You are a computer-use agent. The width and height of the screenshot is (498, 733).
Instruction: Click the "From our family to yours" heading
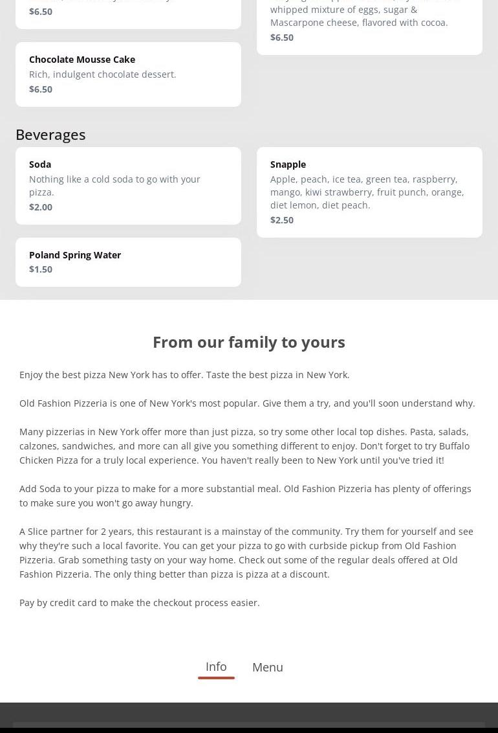(249, 342)
